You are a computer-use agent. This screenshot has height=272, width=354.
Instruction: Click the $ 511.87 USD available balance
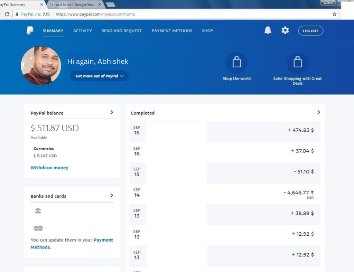pyautogui.click(x=55, y=128)
